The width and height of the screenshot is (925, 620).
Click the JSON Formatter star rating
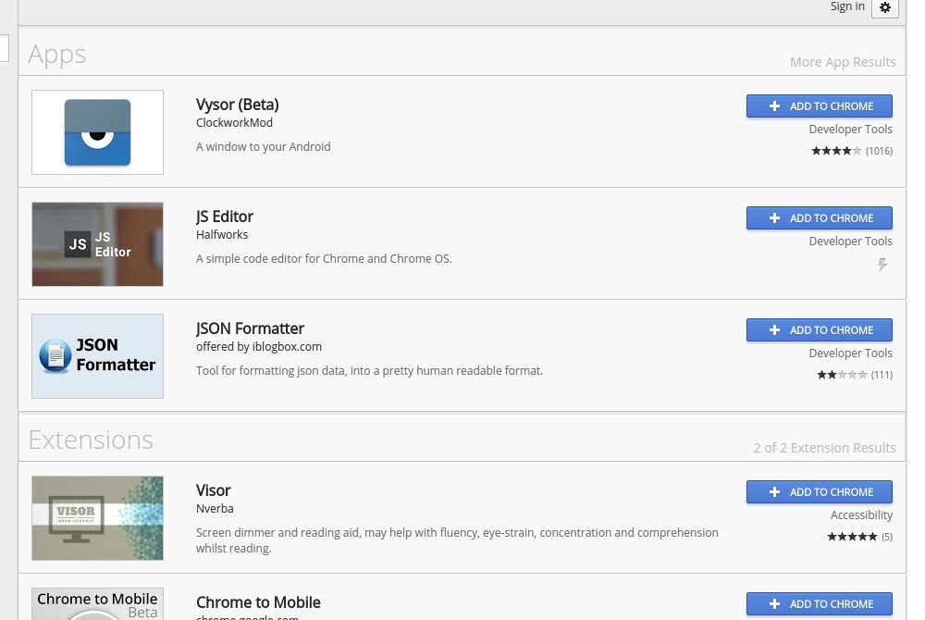(x=842, y=375)
